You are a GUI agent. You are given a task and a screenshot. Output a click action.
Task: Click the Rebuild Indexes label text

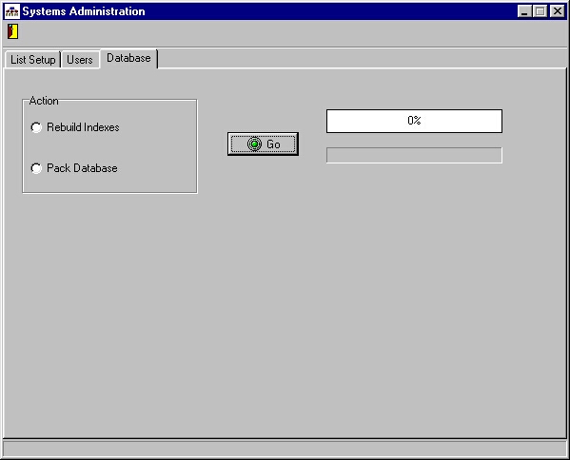tap(83, 127)
